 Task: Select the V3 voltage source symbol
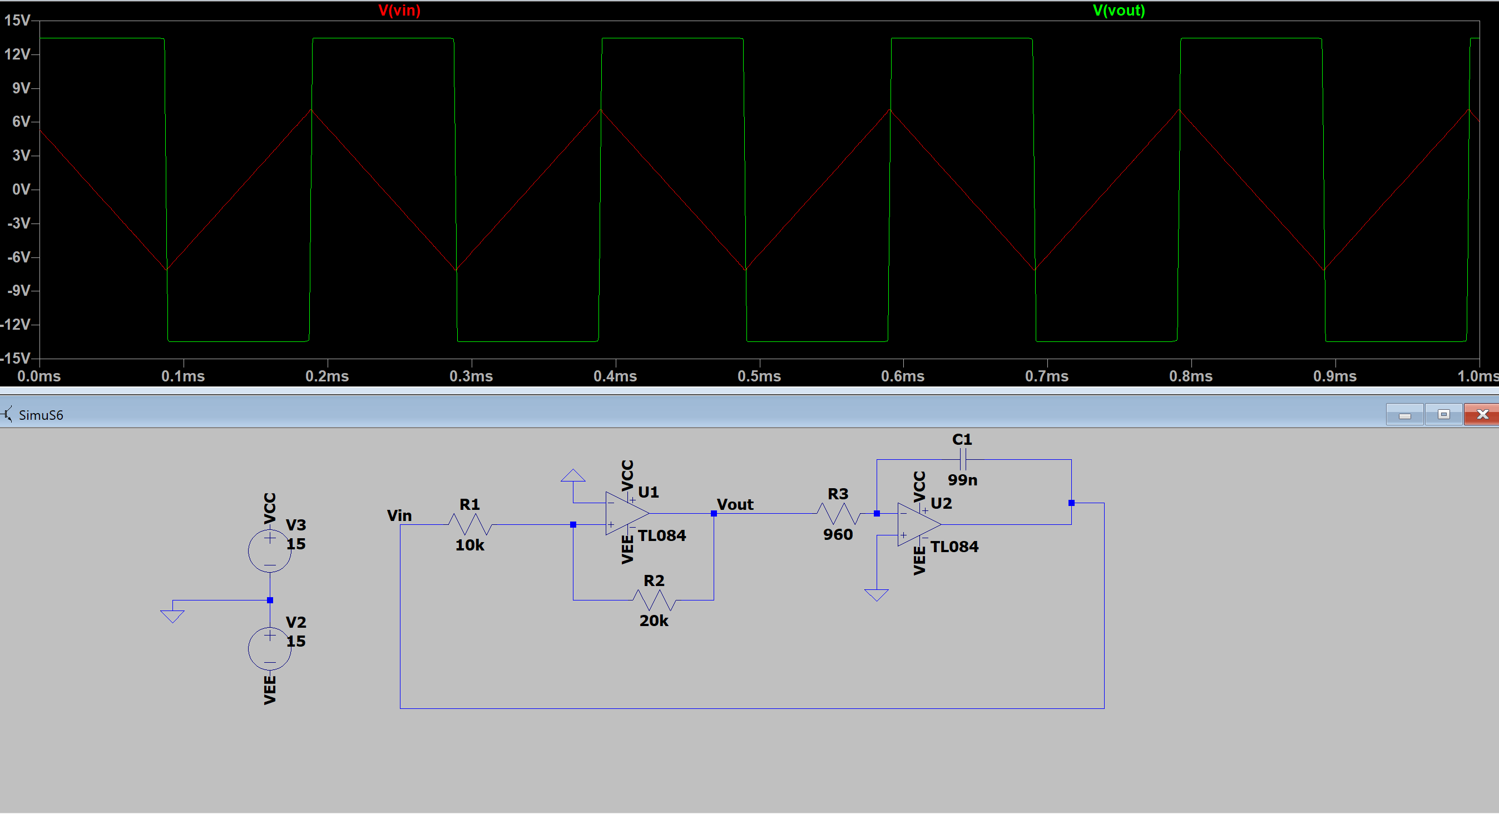tap(269, 550)
